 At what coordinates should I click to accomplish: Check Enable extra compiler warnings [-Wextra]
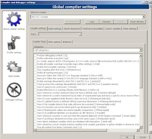35,67
